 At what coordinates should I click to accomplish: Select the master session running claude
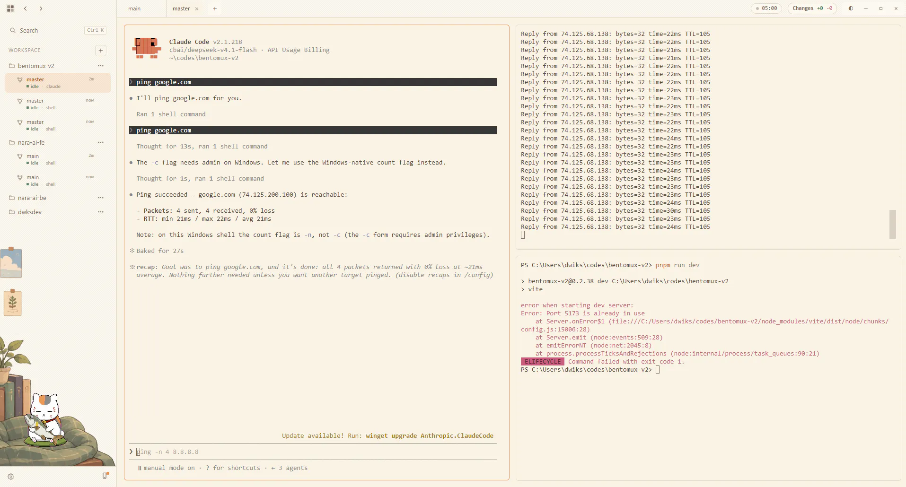[x=58, y=83]
